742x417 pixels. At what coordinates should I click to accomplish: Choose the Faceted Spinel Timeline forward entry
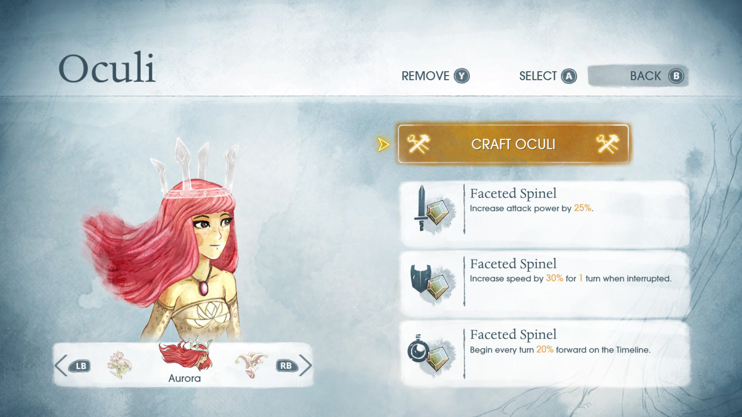pyautogui.click(x=545, y=354)
